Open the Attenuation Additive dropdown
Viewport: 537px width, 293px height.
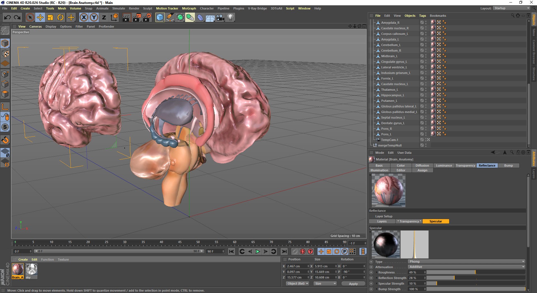coord(467,267)
